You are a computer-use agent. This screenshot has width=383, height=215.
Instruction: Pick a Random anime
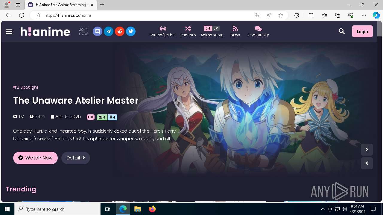point(188,31)
